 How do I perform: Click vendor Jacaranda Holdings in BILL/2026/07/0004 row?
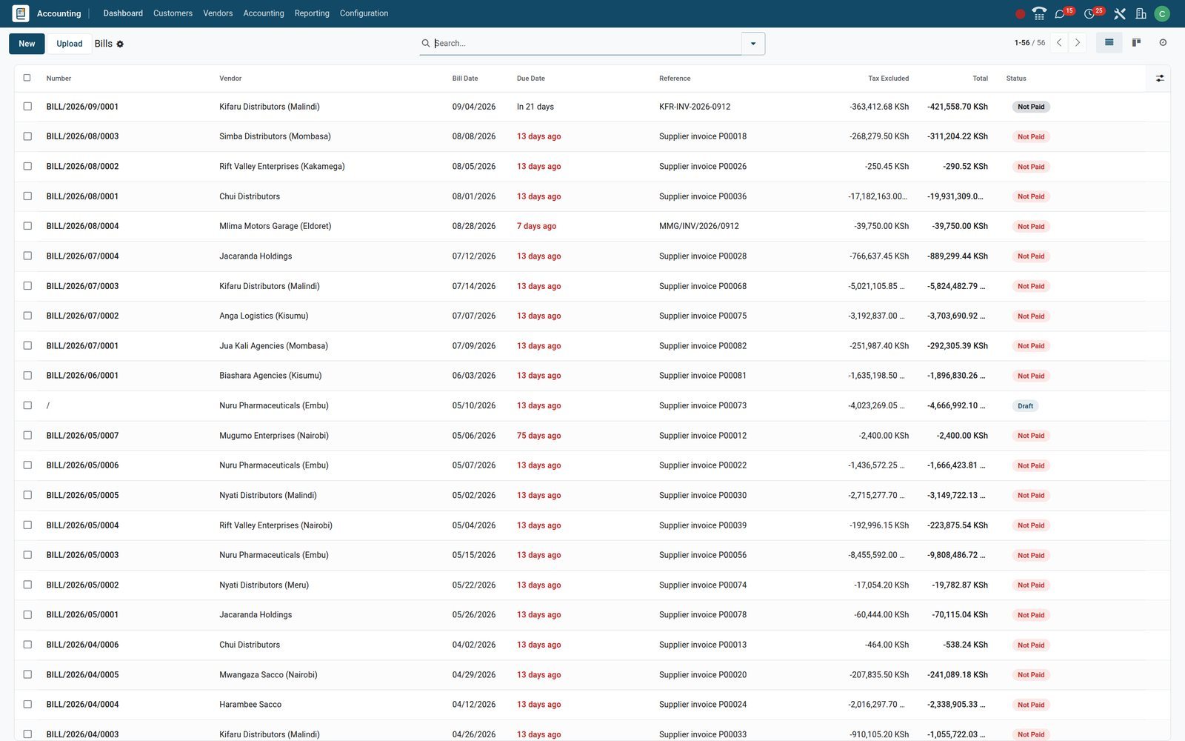pyautogui.click(x=256, y=256)
